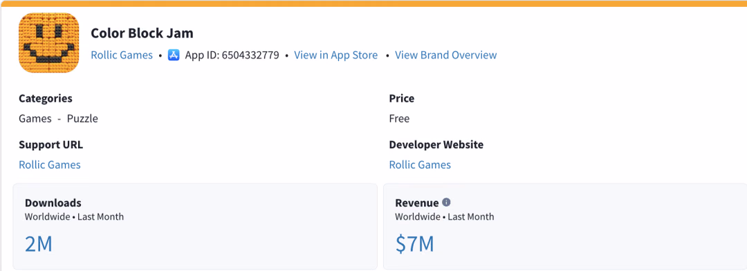
Task: Click the Price heading
Action: [x=402, y=99]
